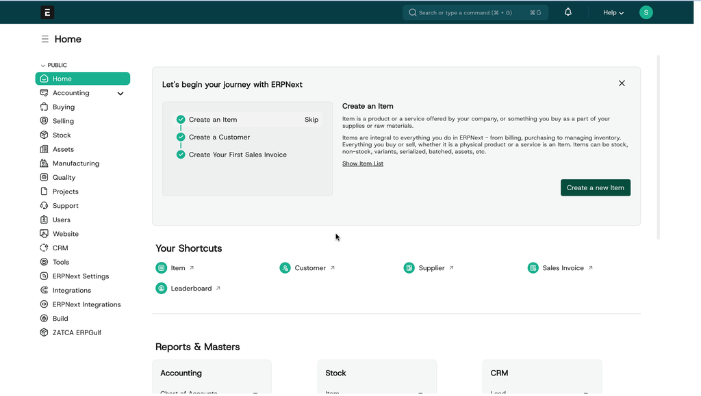
Task: Click the Manufacturing sidebar icon
Action: [x=44, y=163]
